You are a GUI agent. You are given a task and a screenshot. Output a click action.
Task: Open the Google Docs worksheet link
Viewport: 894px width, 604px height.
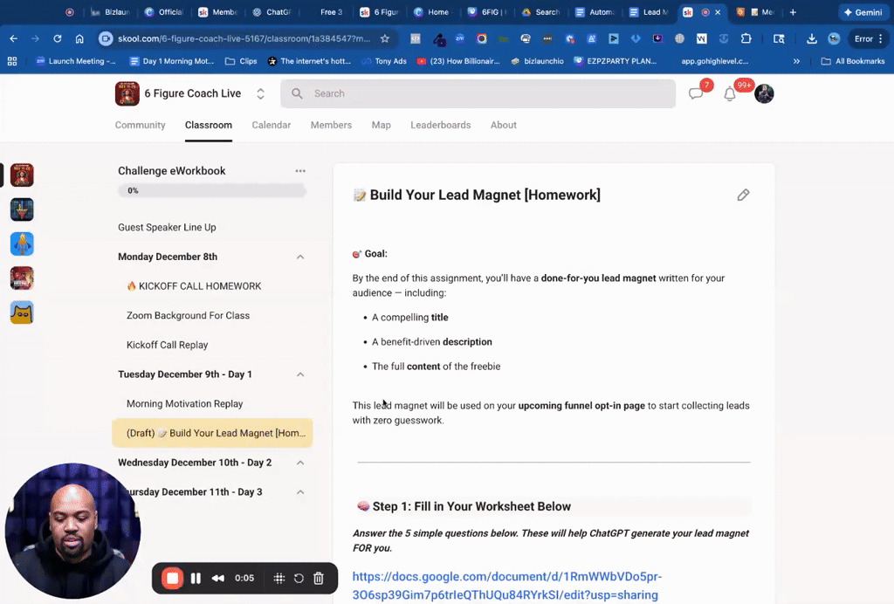506,583
